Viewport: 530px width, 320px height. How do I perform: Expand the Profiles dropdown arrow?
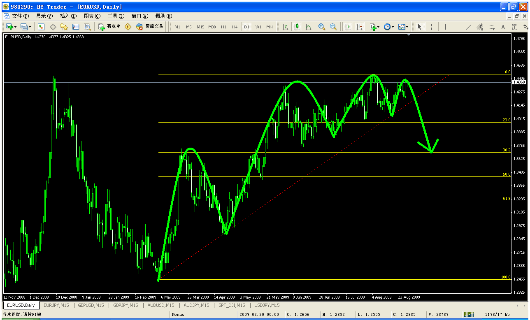click(x=30, y=27)
